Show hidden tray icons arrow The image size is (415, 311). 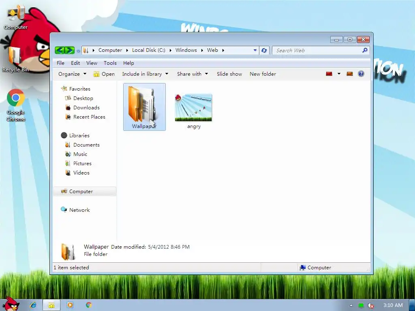pos(351,305)
